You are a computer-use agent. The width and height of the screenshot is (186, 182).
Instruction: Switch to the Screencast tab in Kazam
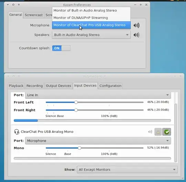tap(34, 15)
